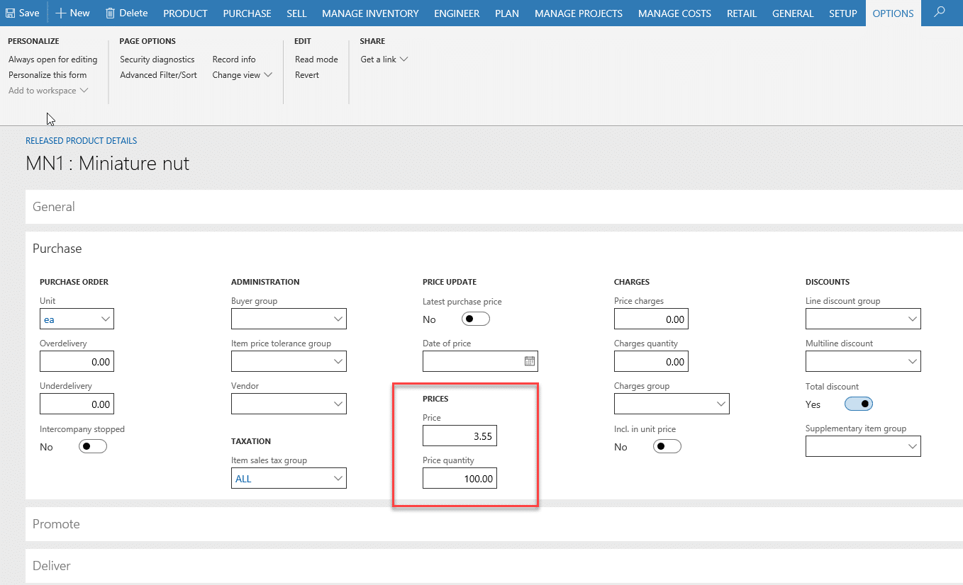Switch to Read mode
This screenshot has height=585, width=963.
tap(316, 59)
